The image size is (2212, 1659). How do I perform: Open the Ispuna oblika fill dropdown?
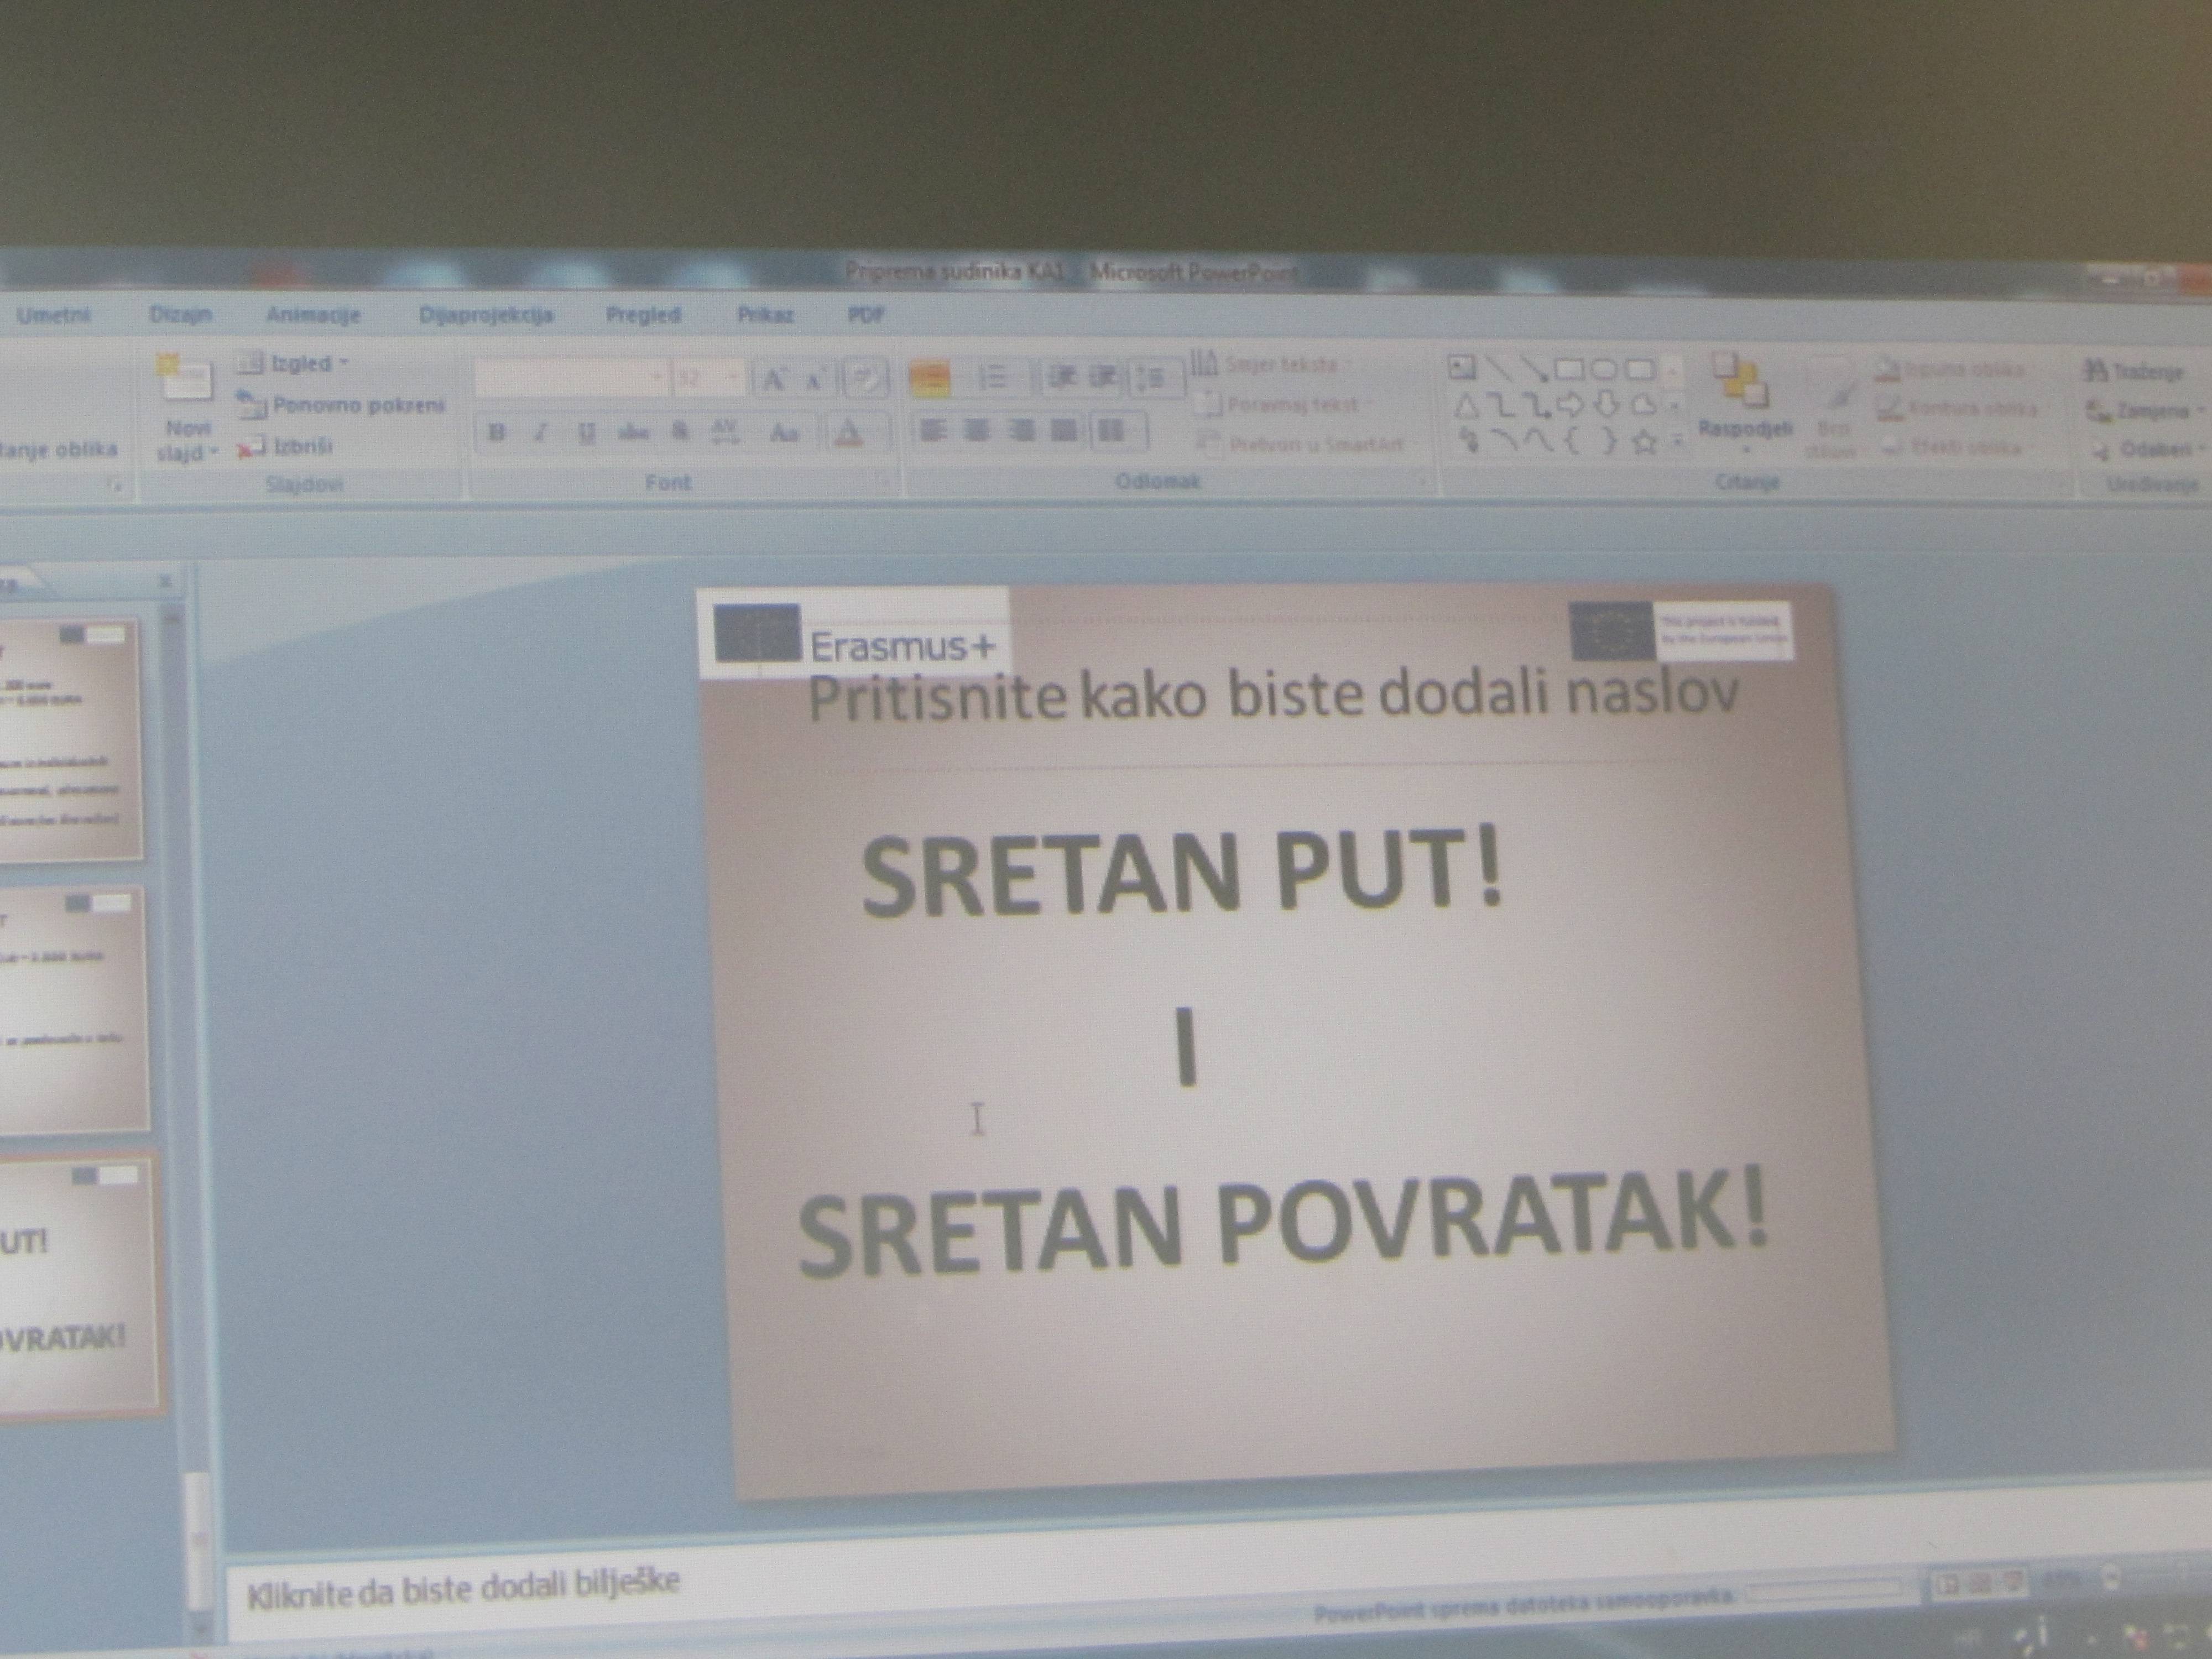coord(1950,370)
